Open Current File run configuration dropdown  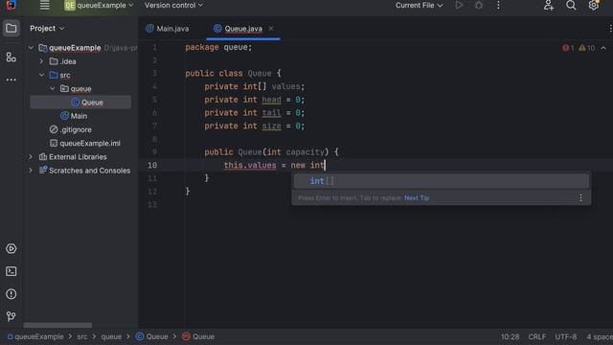pyautogui.click(x=420, y=5)
